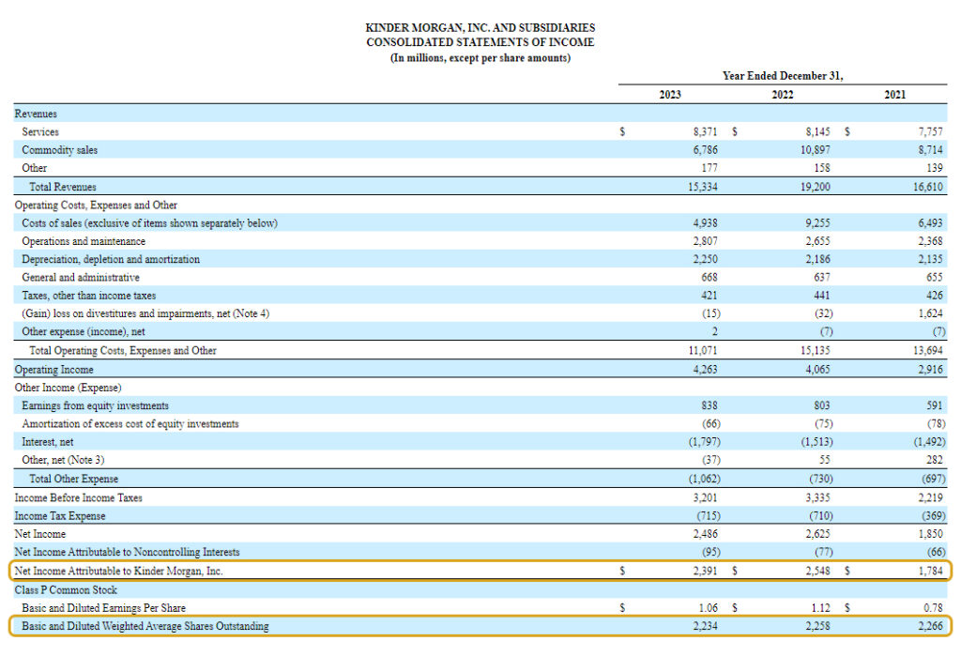The image size is (961, 656).
Task: Select 2022 income before taxes 3,335
Action: point(817,497)
